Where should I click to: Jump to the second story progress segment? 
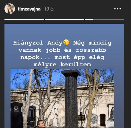click(x=64, y=19)
